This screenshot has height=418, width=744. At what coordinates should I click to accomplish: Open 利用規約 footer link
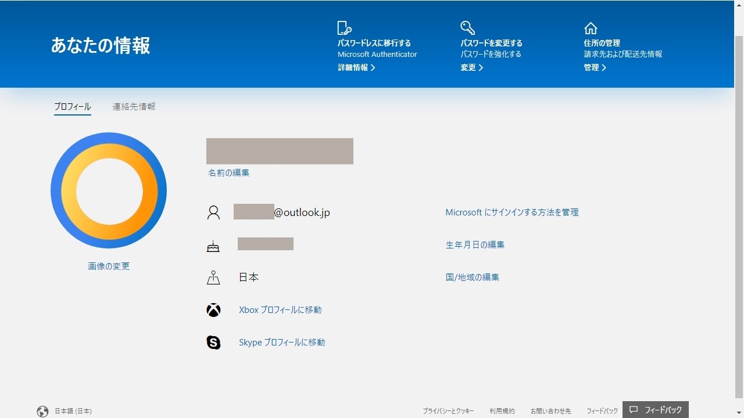tap(502, 411)
